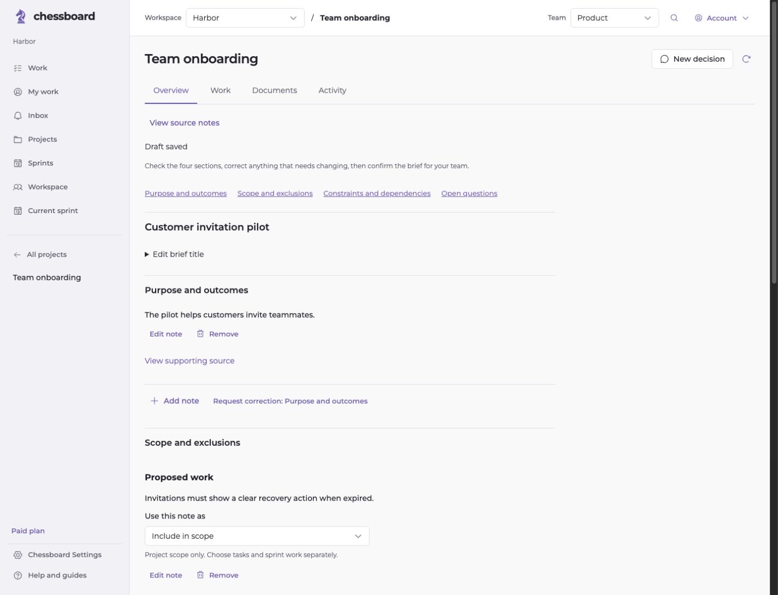Image resolution: width=778 pixels, height=595 pixels.
Task: Switch to the Documents tab
Action: pyautogui.click(x=275, y=91)
